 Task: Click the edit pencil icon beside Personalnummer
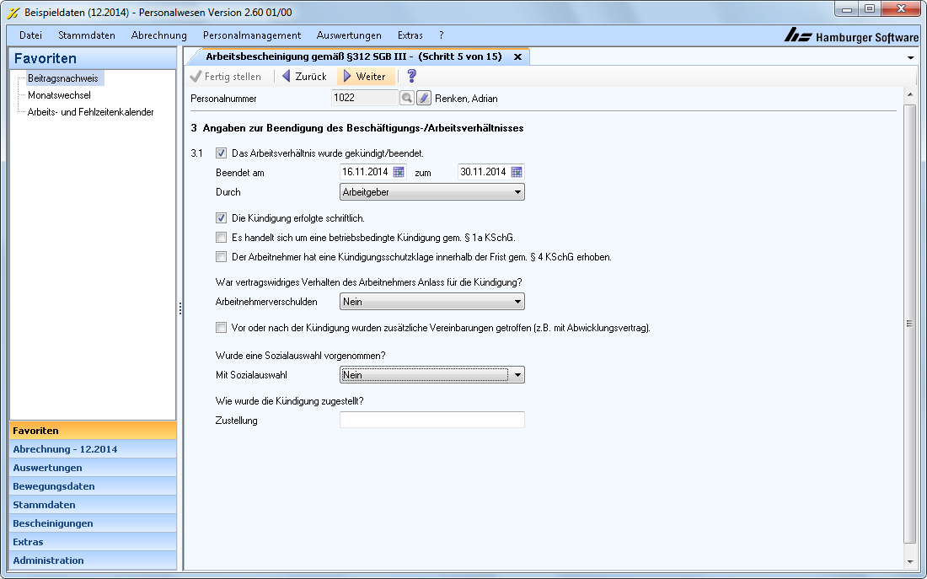(423, 98)
